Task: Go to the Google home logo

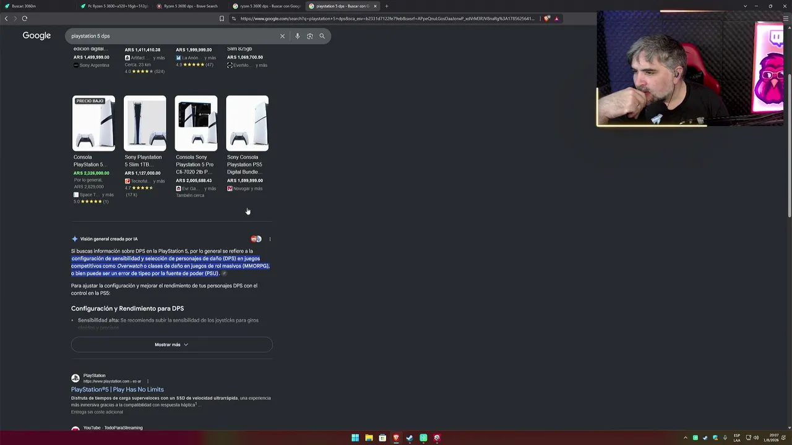Action: [37, 36]
